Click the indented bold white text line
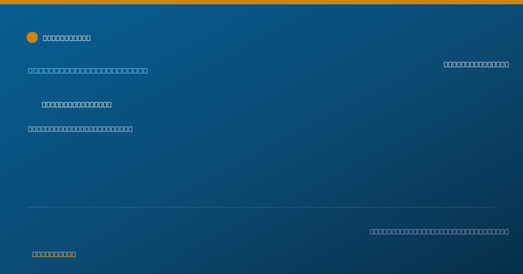The height and width of the screenshot is (274, 523). click(77, 104)
